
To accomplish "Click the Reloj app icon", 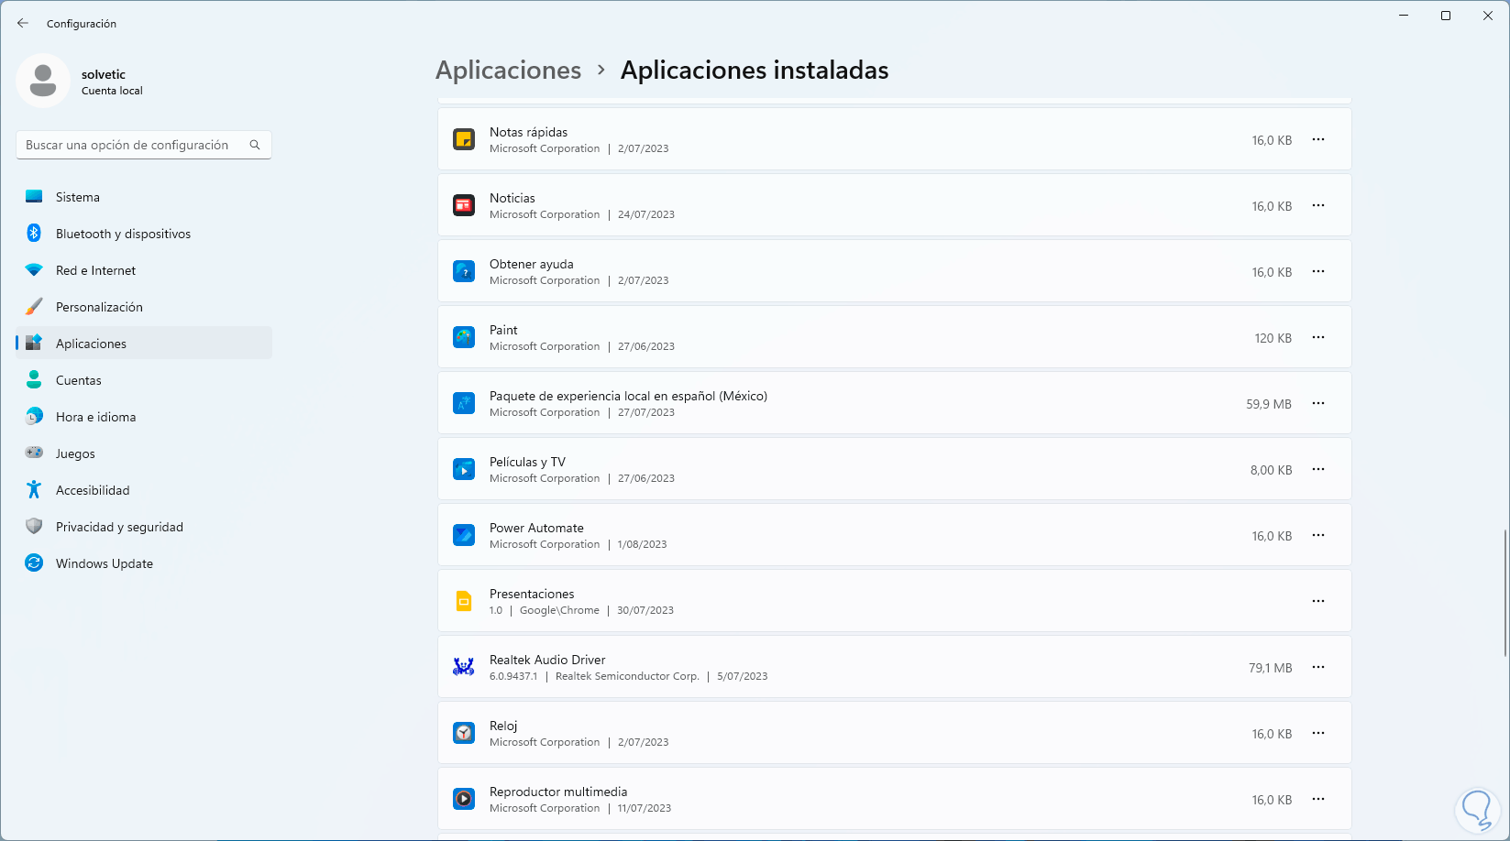I will (464, 733).
